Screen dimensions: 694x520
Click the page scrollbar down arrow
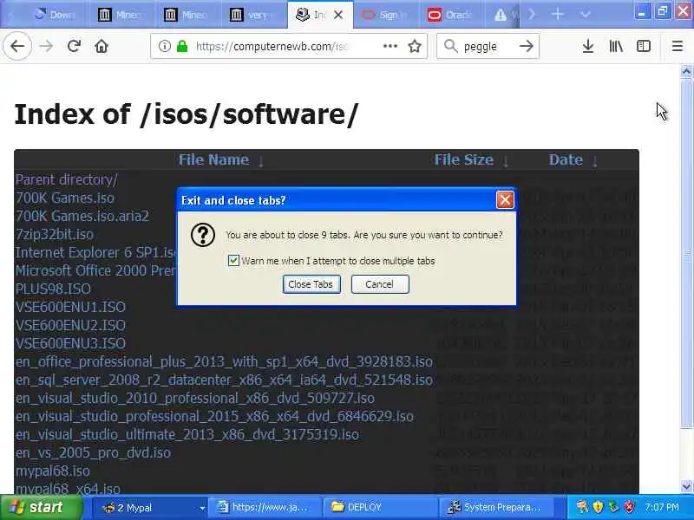point(686,487)
